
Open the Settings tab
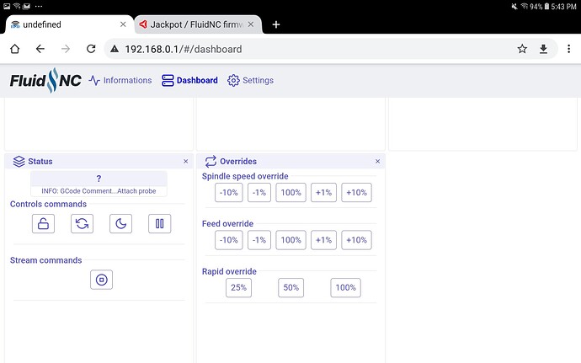coord(250,81)
